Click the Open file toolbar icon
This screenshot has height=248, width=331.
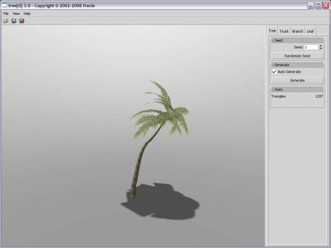click(x=6, y=21)
